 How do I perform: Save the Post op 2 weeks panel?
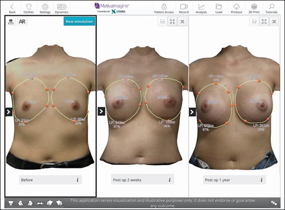click(x=162, y=22)
